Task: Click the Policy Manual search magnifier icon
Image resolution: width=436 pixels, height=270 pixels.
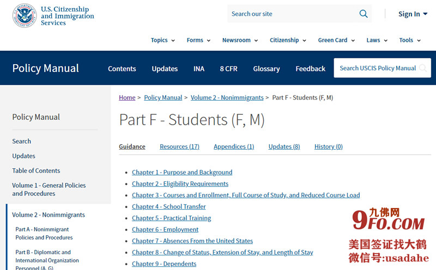Action: (423, 68)
